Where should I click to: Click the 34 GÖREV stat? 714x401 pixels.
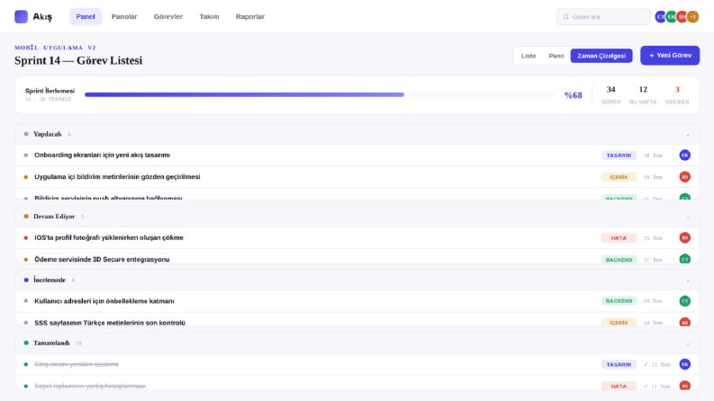coord(610,95)
